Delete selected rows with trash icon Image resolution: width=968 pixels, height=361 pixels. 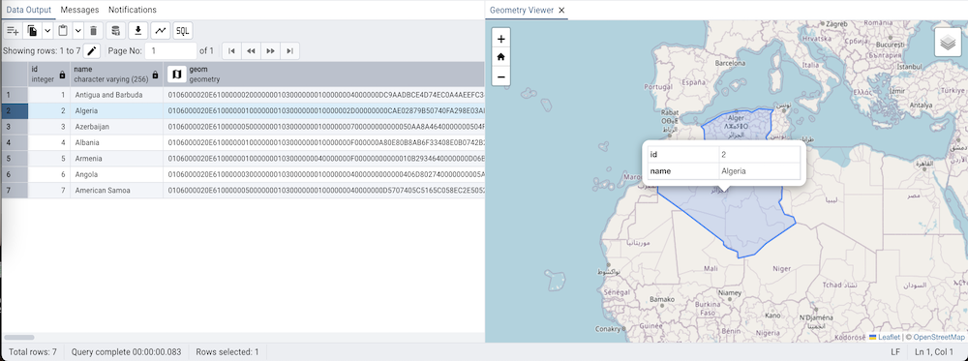pos(93,31)
